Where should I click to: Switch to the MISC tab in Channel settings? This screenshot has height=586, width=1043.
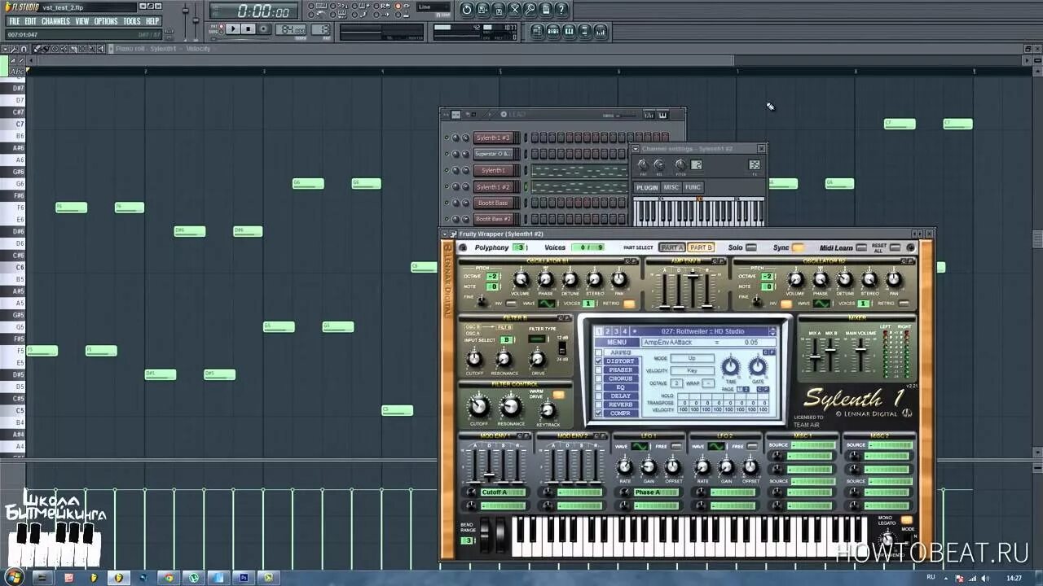[671, 187]
